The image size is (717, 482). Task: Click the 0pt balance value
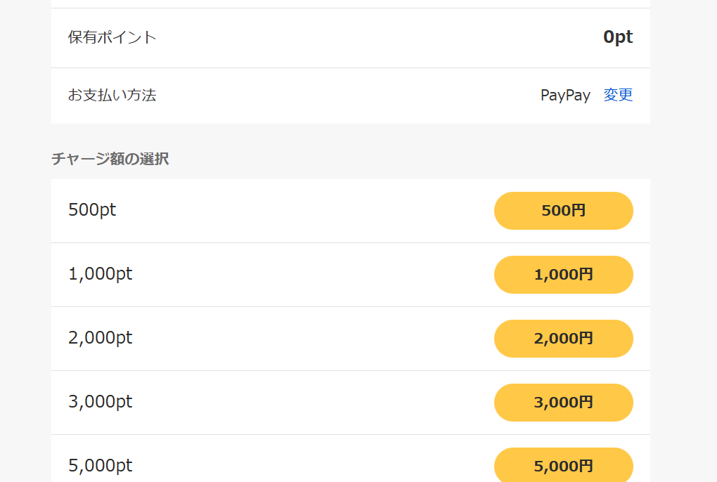[x=618, y=37]
